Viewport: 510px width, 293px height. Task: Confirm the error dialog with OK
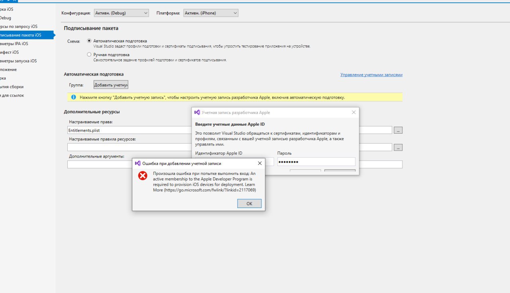[x=249, y=204]
